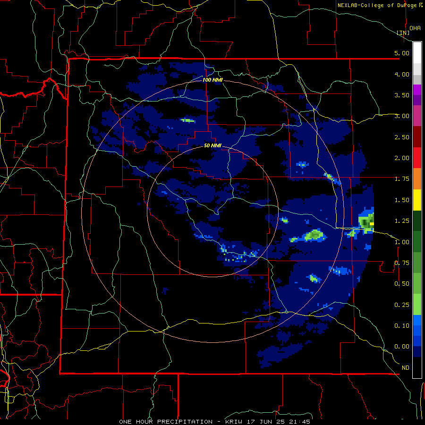Click the 3.00 legend label
Screen dimensions: 425x425
(402, 116)
